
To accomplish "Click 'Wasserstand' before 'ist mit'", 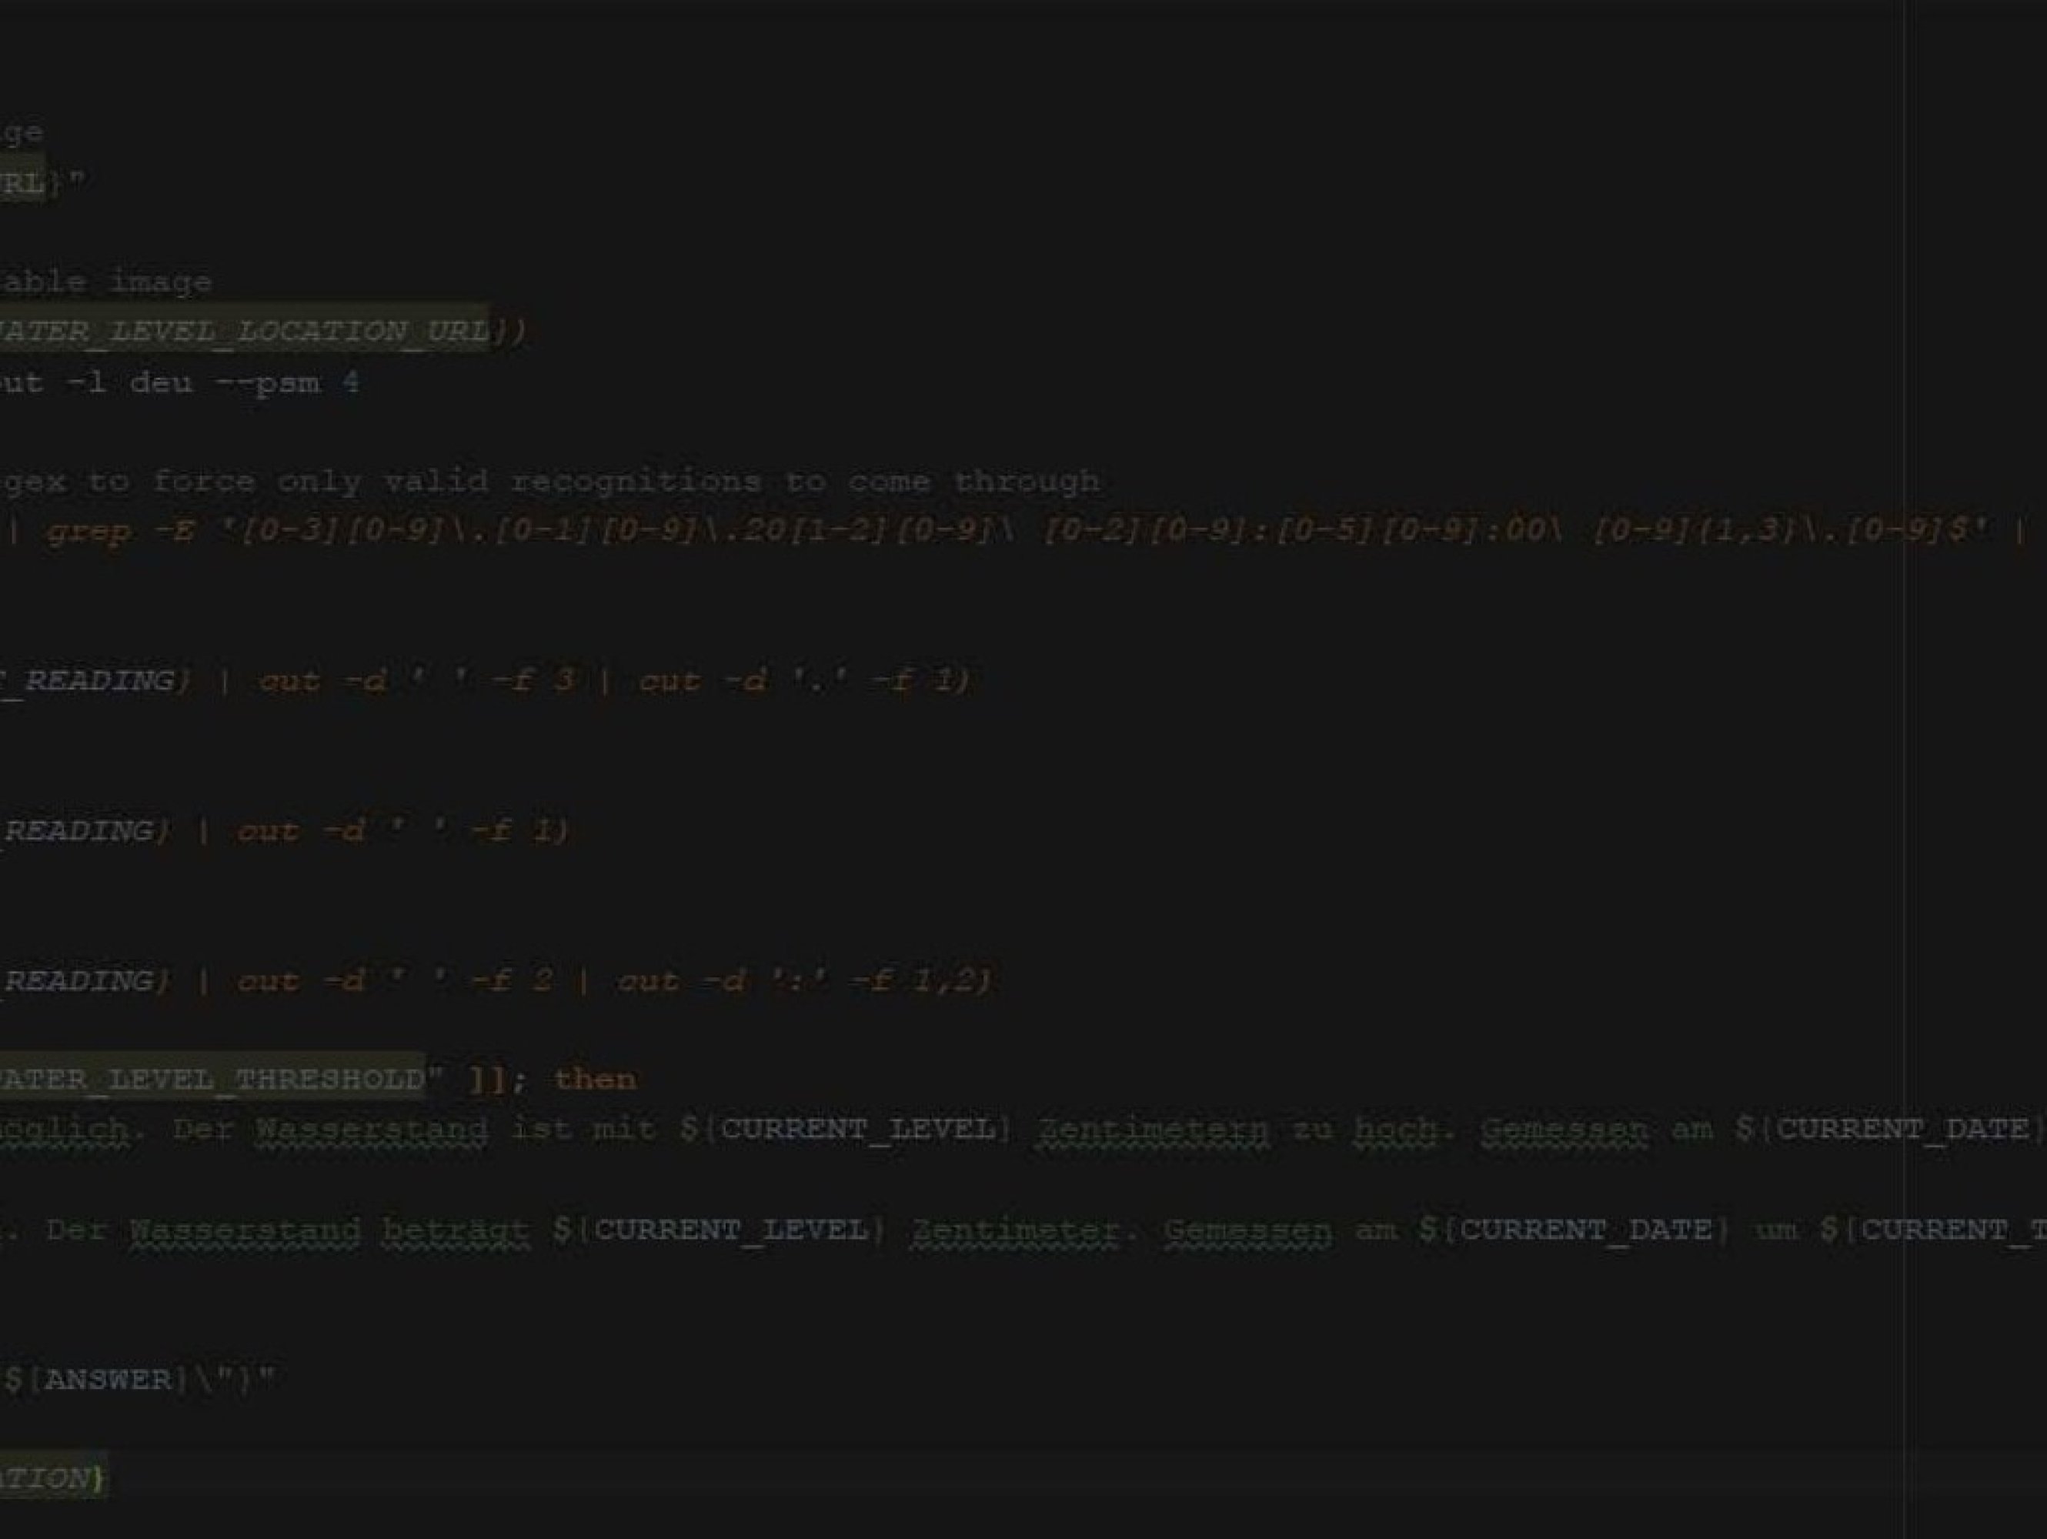I will click(372, 1130).
